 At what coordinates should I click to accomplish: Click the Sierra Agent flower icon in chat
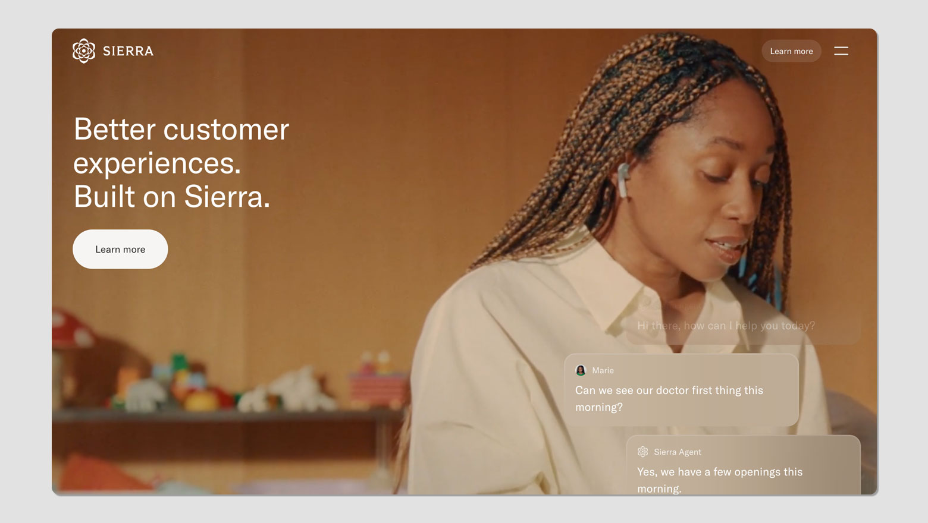(x=642, y=452)
